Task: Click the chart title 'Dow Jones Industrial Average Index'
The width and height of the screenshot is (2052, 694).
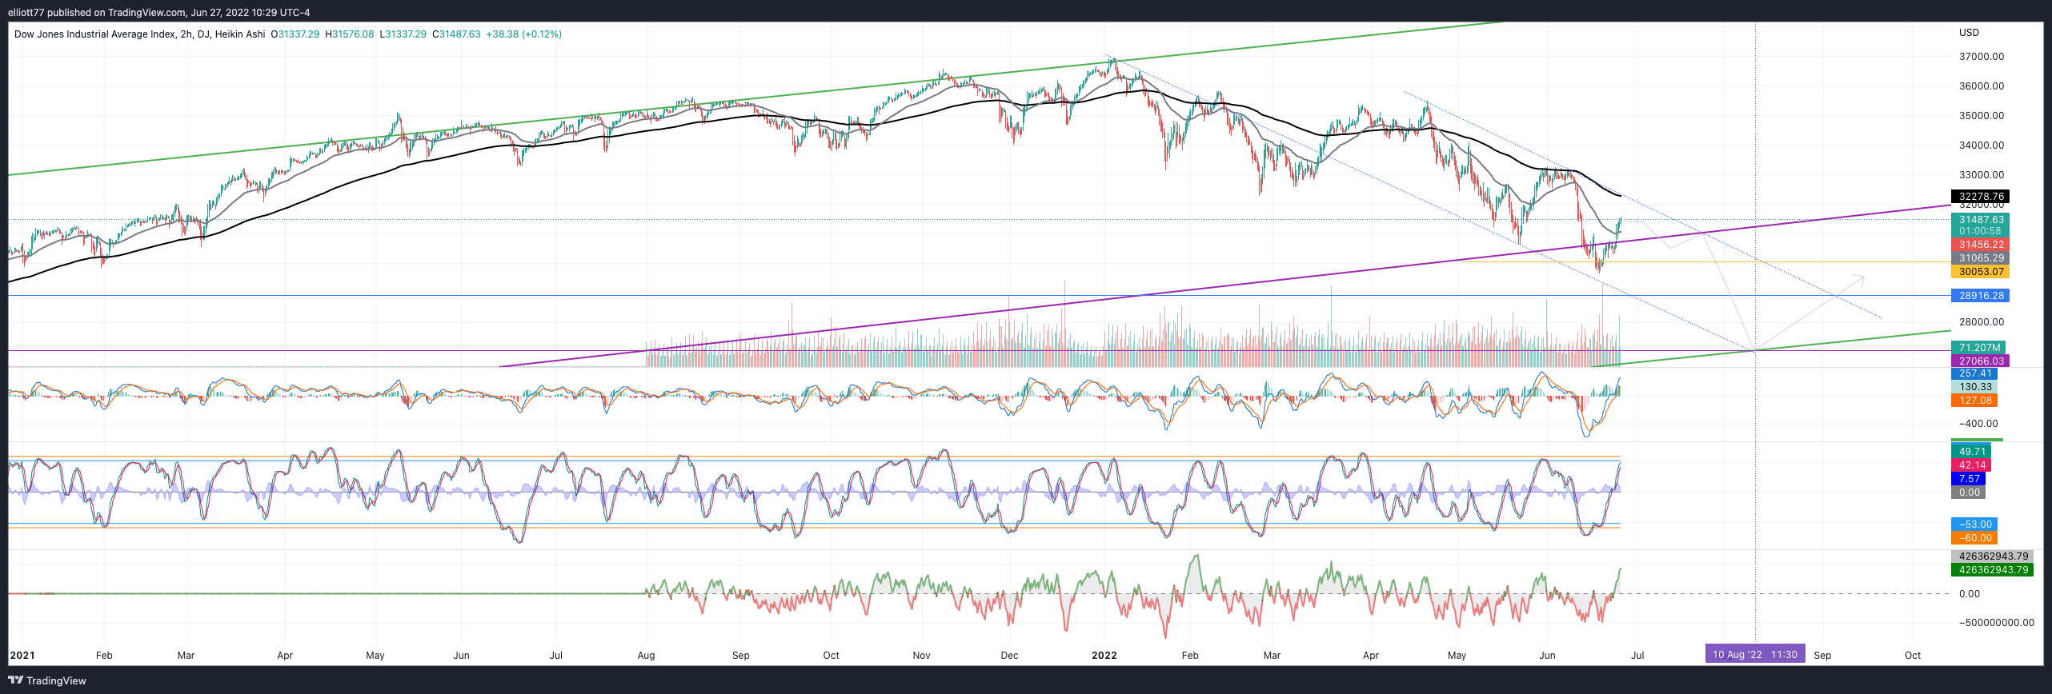Action: 94,34
